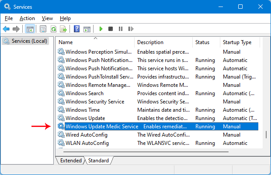Toggle Show/Hide Console Tree button
Viewport: 271px width, 175px height.
tap(30, 29)
